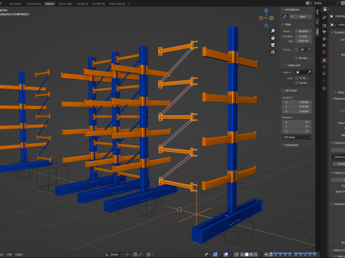The image size is (345, 258).
Task: Open the Output properties tab icon
Action: coord(324,32)
